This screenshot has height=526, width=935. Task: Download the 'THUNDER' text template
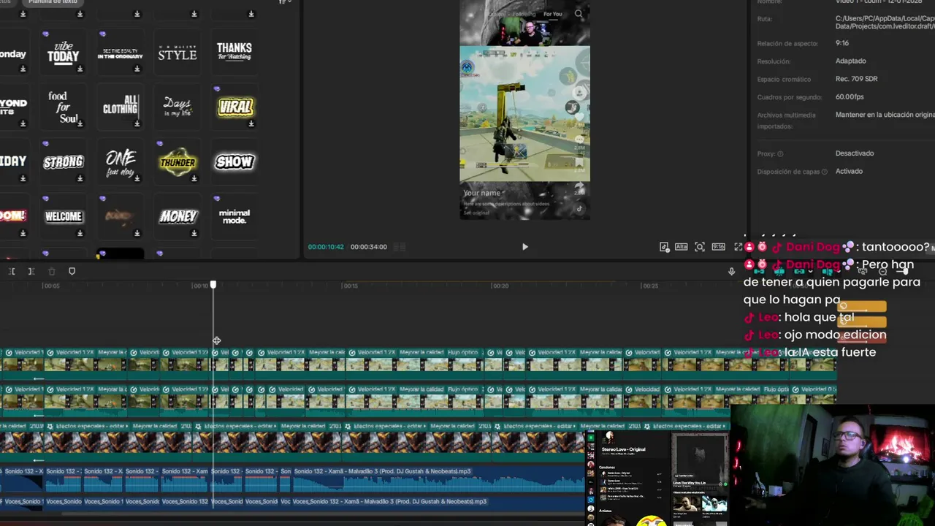pos(194,178)
